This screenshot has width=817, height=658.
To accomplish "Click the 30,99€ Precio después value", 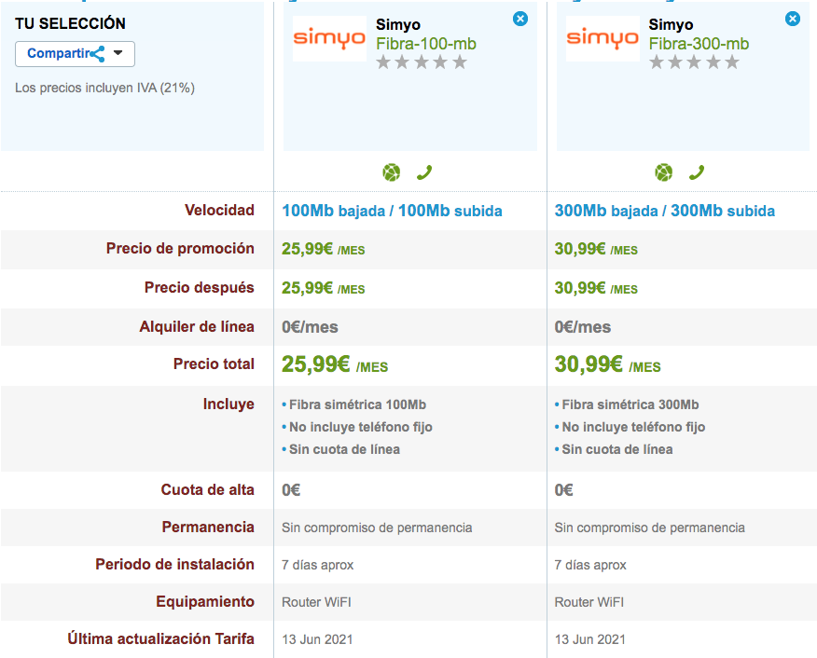I will pyautogui.click(x=596, y=288).
